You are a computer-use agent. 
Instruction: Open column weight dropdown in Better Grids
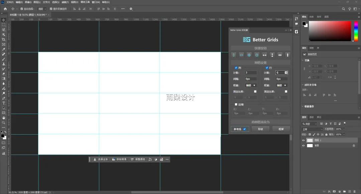(x=250, y=85)
